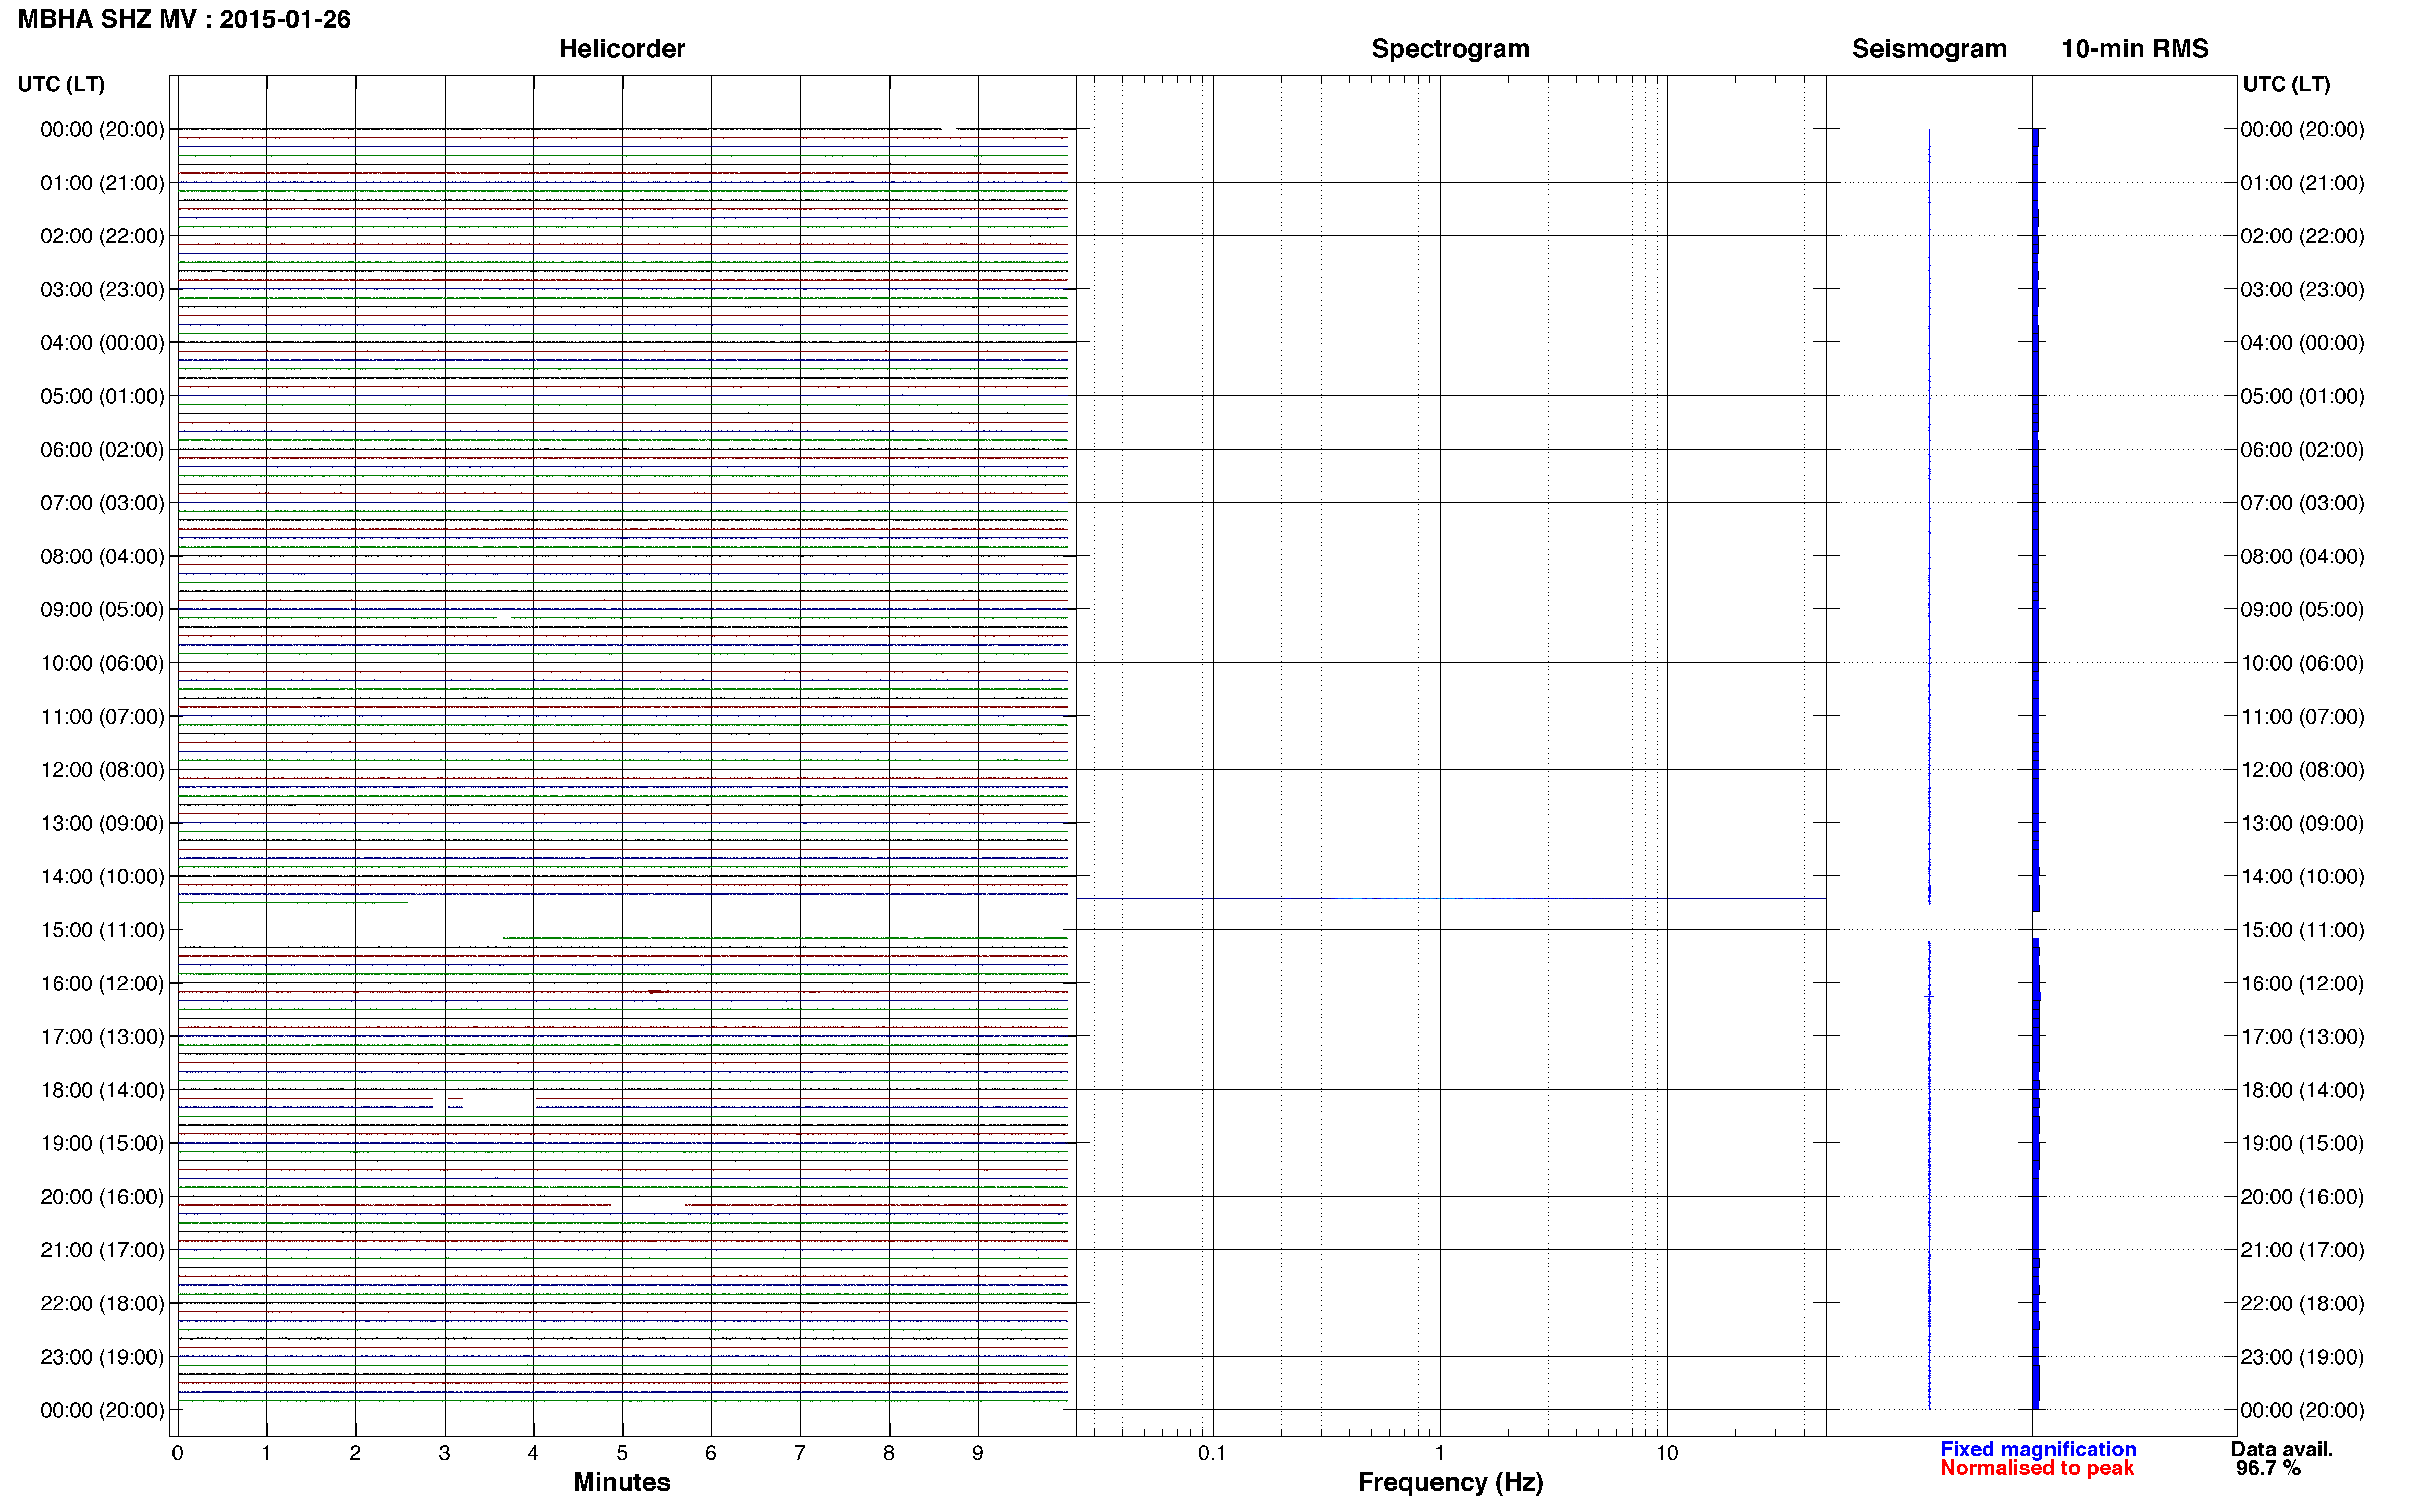Select the 'Spectrogram' panel heading

1450,49
